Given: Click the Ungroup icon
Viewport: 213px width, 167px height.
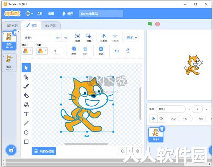Looking at the screenshot, I should pos(89,38).
